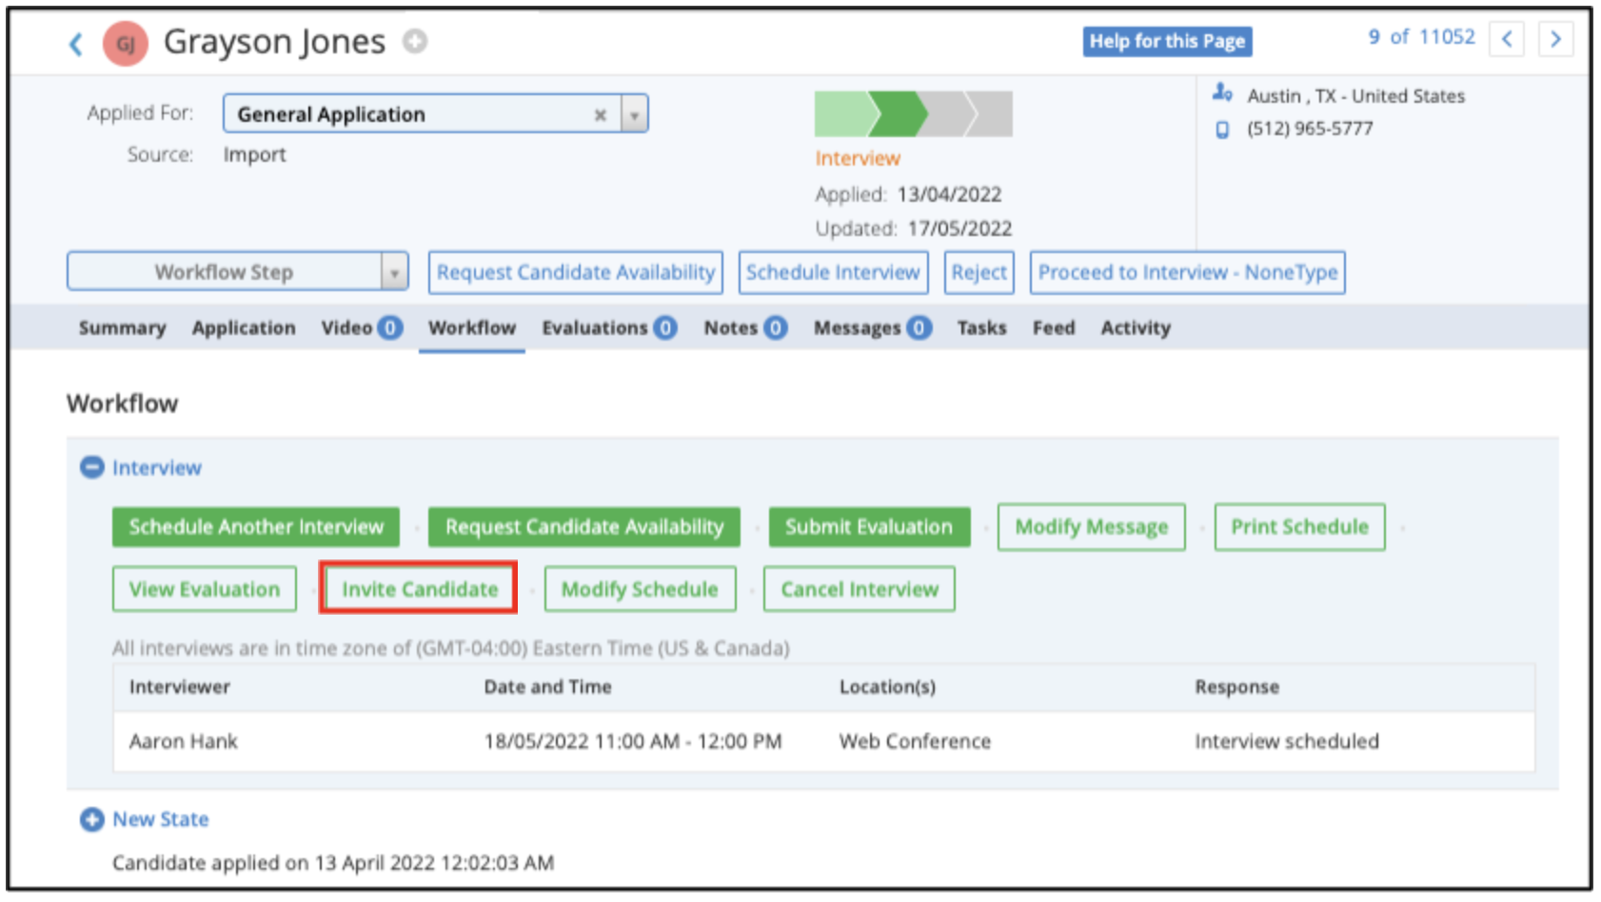The image size is (1601, 902).
Task: Click the GJ candidate avatar
Action: (126, 44)
